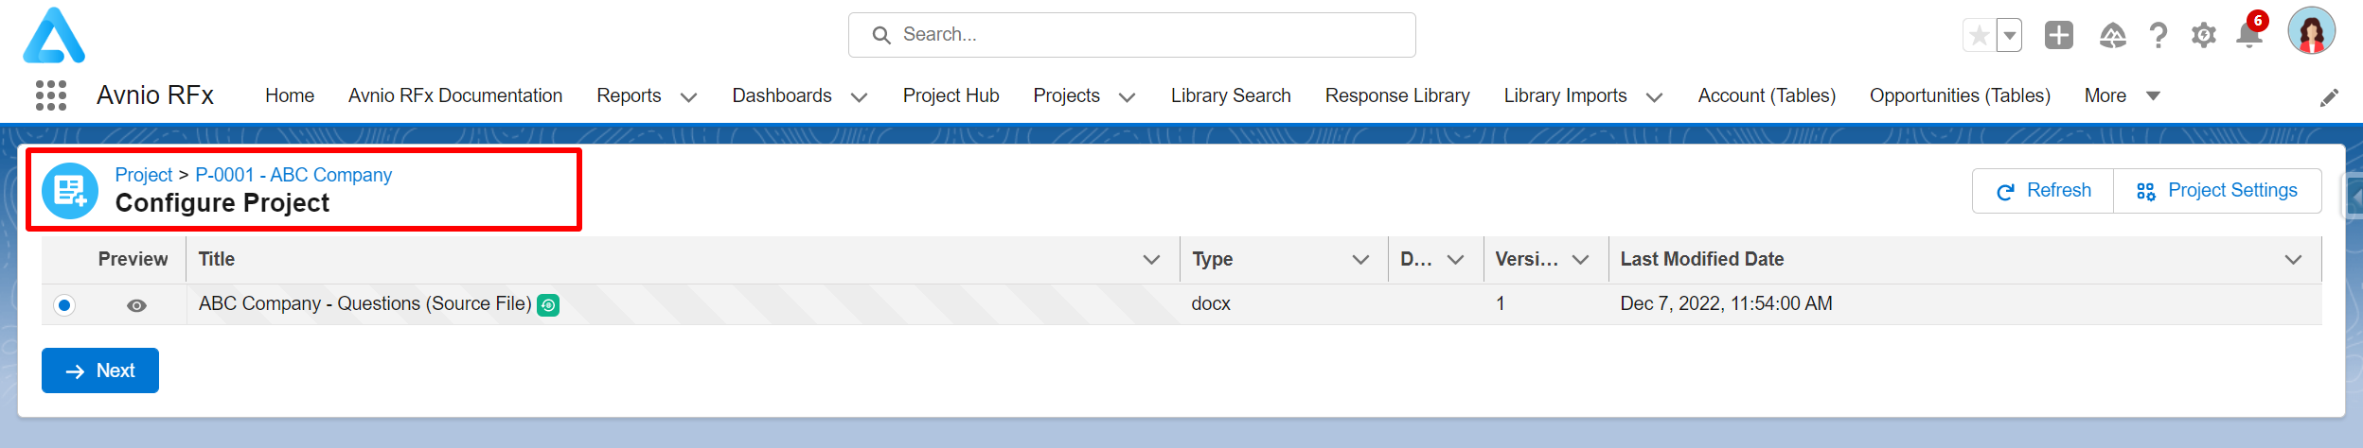This screenshot has width=2363, height=448.
Task: Open the user profile avatar
Action: [2312, 31]
